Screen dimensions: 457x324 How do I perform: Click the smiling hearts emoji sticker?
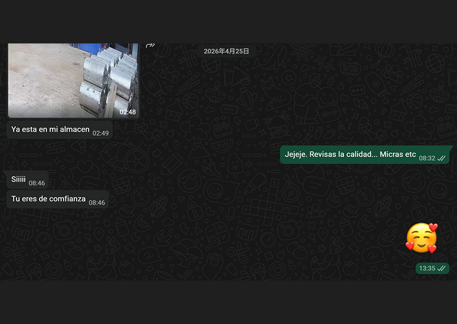point(422,238)
